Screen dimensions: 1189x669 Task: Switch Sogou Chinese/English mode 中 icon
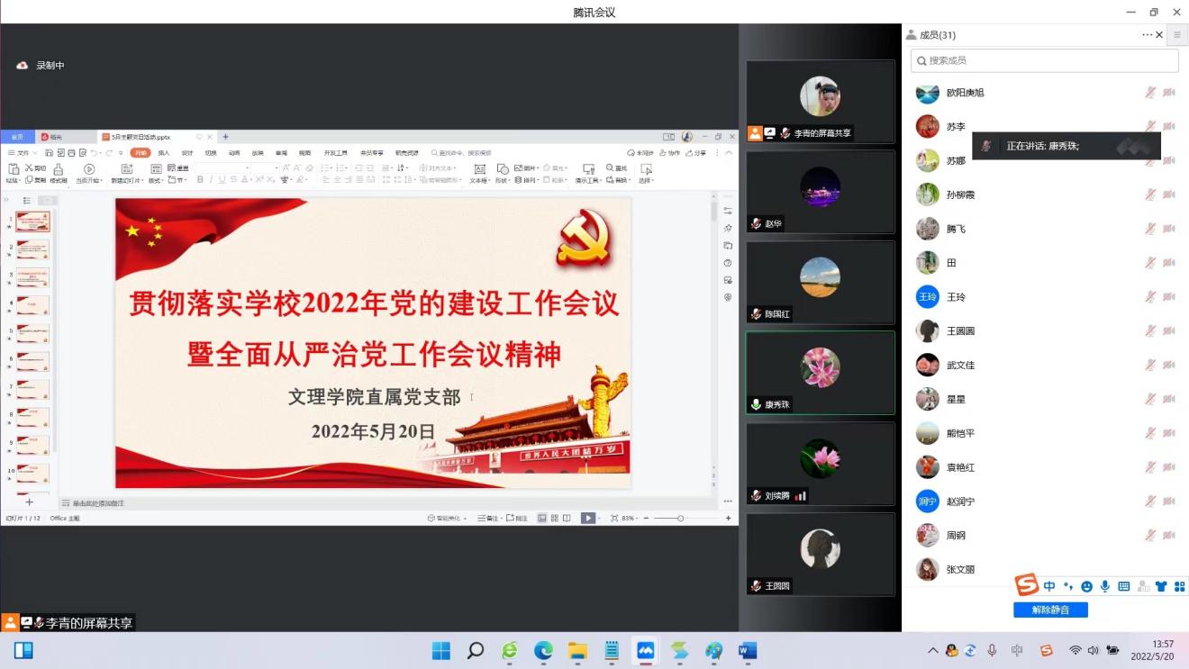(x=1049, y=586)
